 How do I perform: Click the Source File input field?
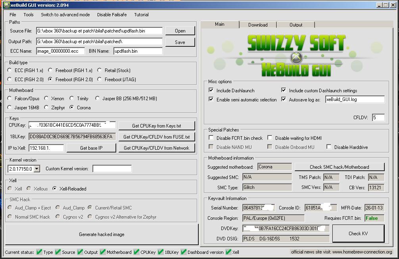coord(99,31)
